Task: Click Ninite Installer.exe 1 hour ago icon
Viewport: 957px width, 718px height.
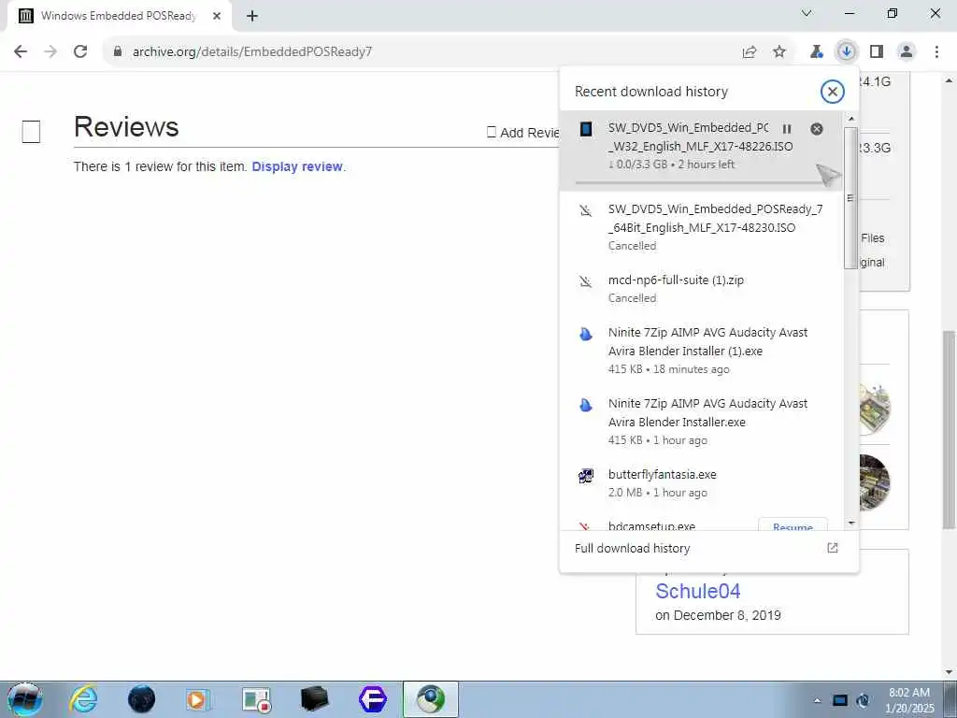Action: pyautogui.click(x=586, y=405)
